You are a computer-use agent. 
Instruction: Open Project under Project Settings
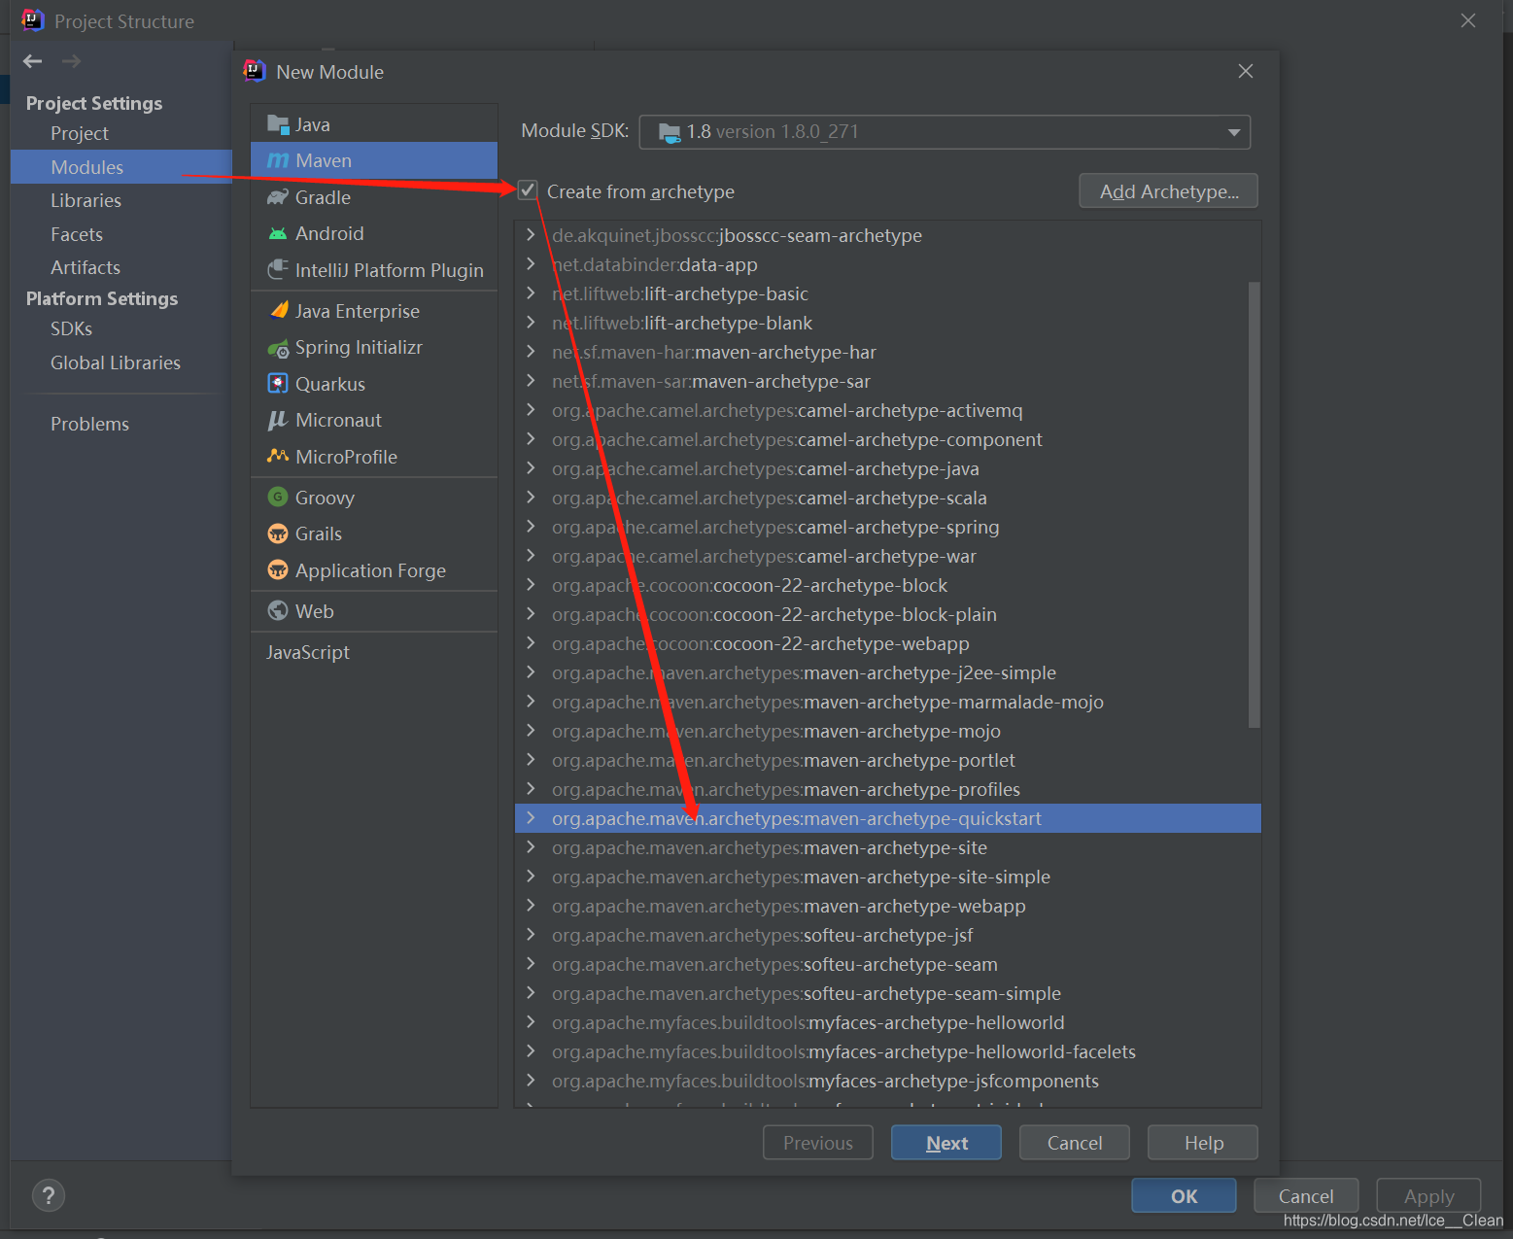pos(80,133)
